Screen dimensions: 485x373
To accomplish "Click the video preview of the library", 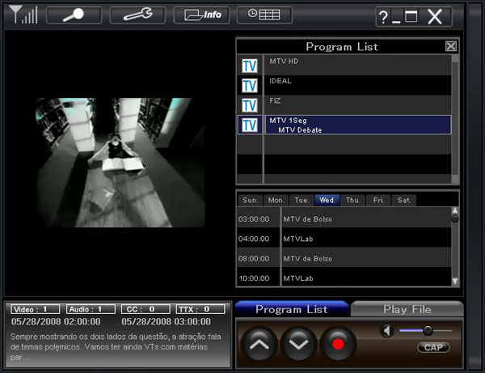I will coord(120,163).
